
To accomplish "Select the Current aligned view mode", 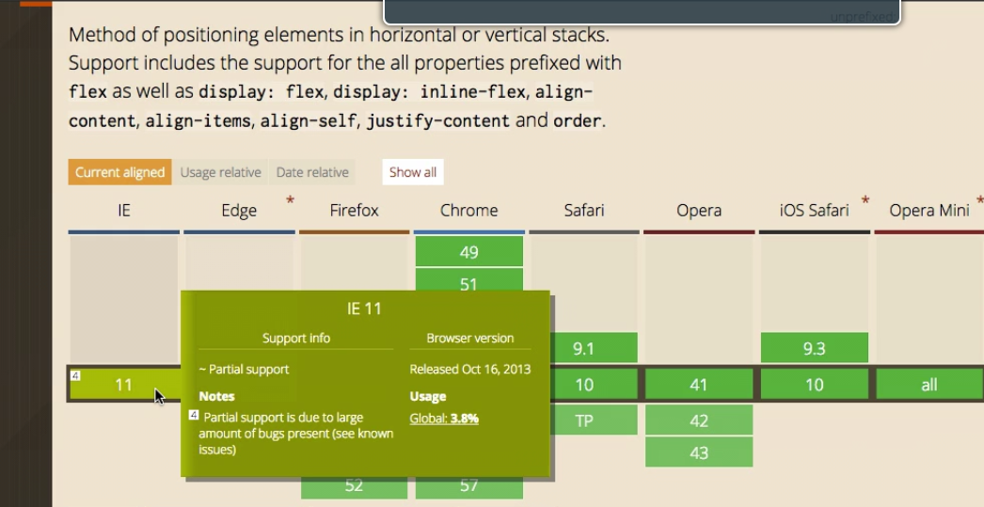I will coord(119,172).
